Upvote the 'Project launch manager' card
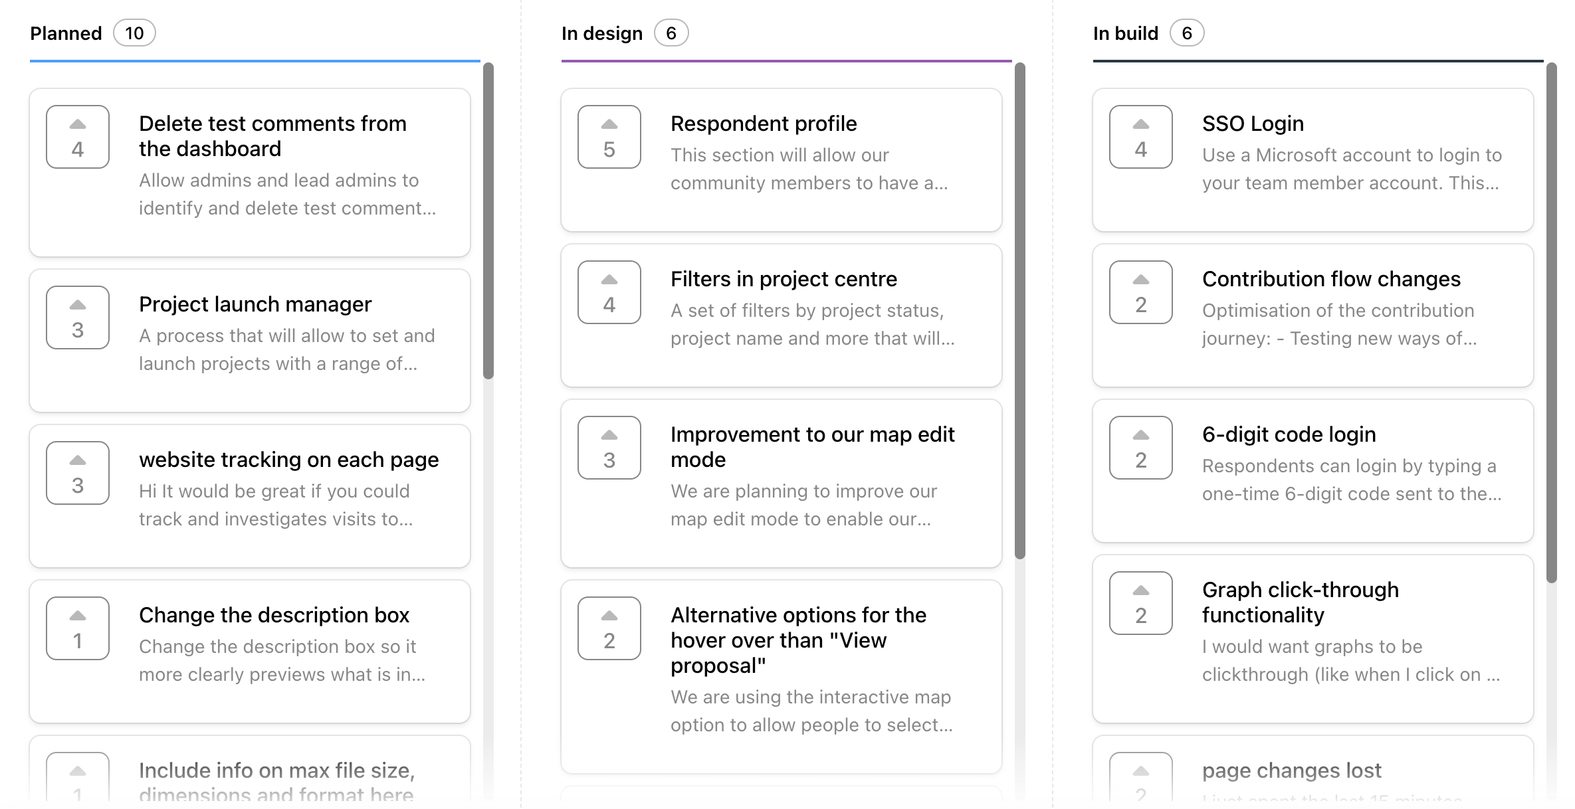1575x809 pixels. click(78, 317)
